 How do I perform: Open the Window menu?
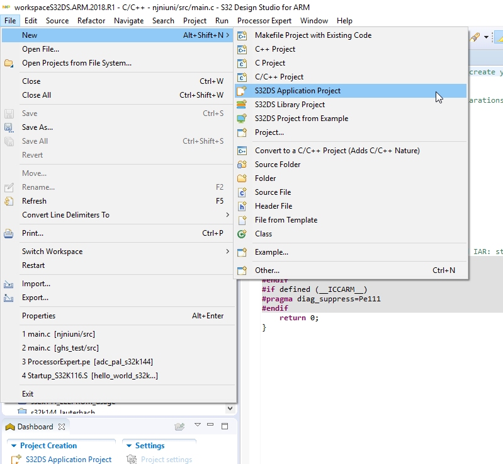coord(314,21)
